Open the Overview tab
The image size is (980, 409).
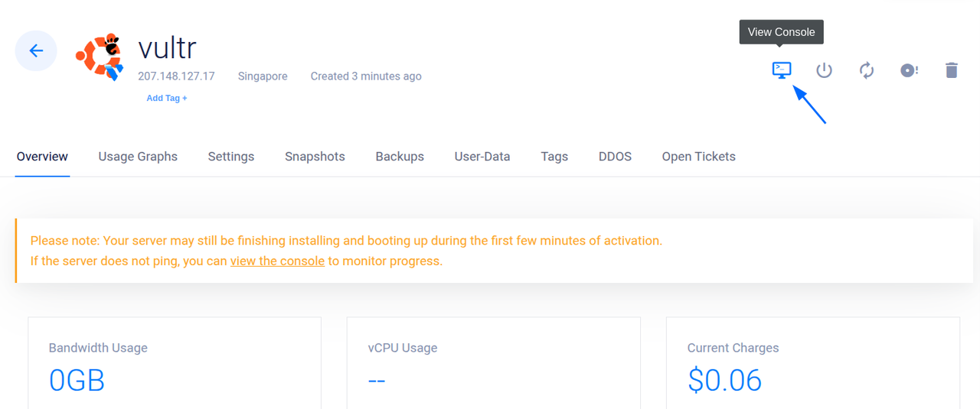click(42, 157)
